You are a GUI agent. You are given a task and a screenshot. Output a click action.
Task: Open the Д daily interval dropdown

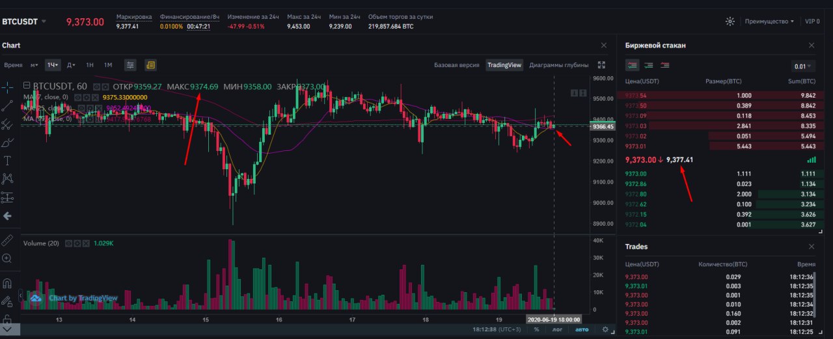[72, 65]
